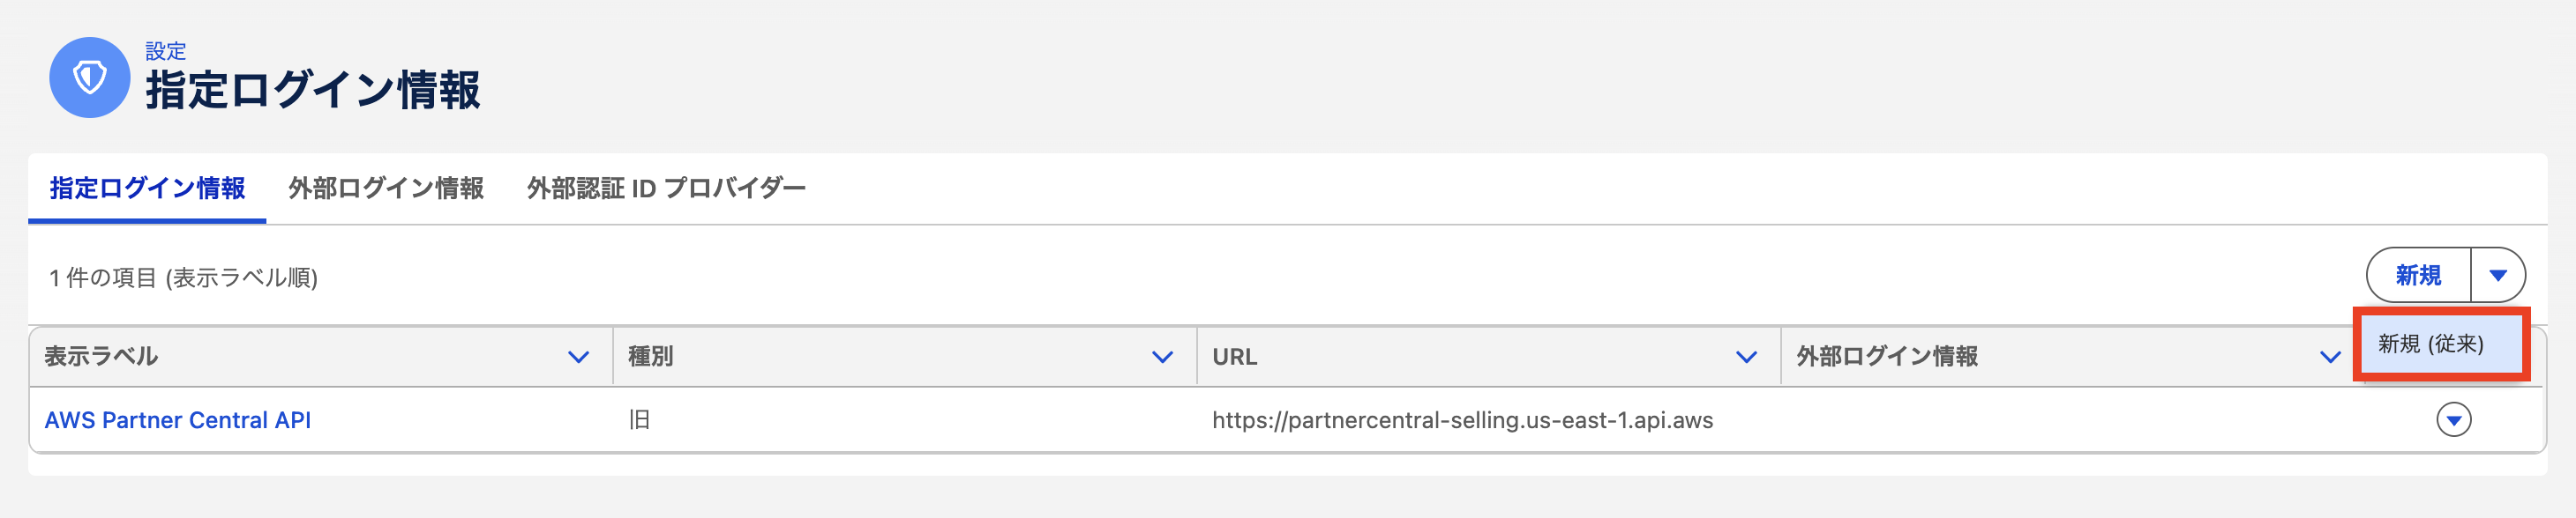Click the partnercentral-selling URL cell
This screenshot has height=518, width=2576.
(1462, 420)
